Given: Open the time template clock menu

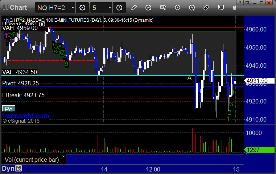Looking at the screenshot, I should point(119,8).
